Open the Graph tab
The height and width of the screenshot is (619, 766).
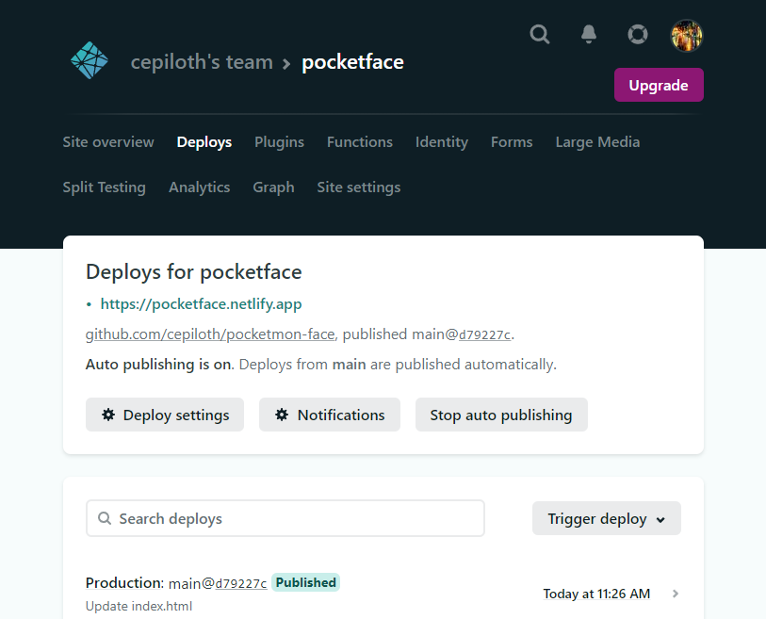click(273, 187)
